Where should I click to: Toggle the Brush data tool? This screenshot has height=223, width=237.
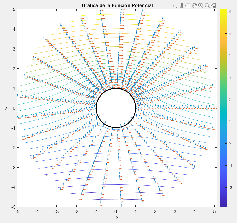coord(181,5)
